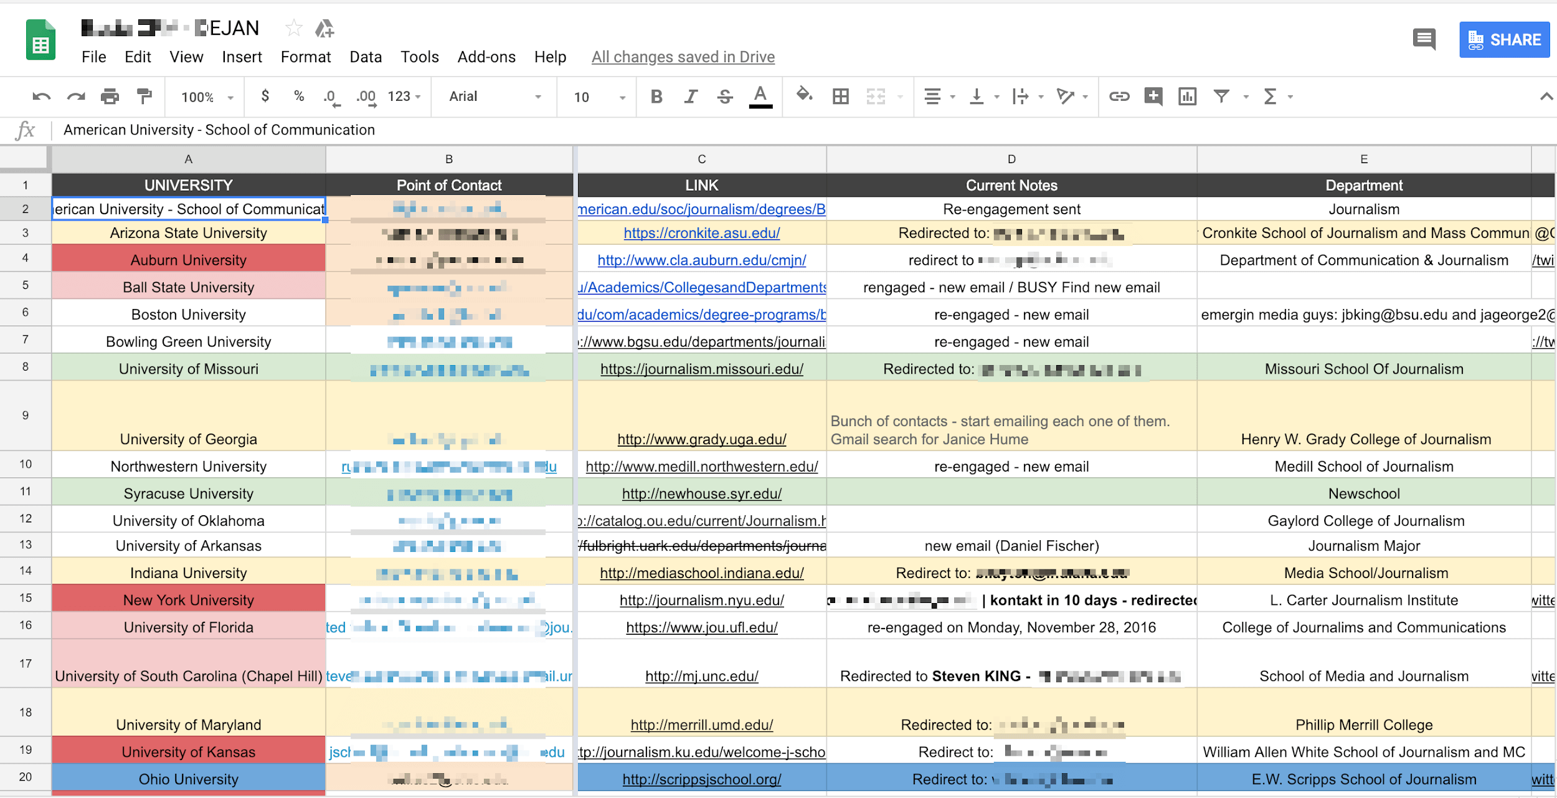Open the filter views dropdown arrow
Screen dimensions: 1557x798
click(x=1246, y=97)
